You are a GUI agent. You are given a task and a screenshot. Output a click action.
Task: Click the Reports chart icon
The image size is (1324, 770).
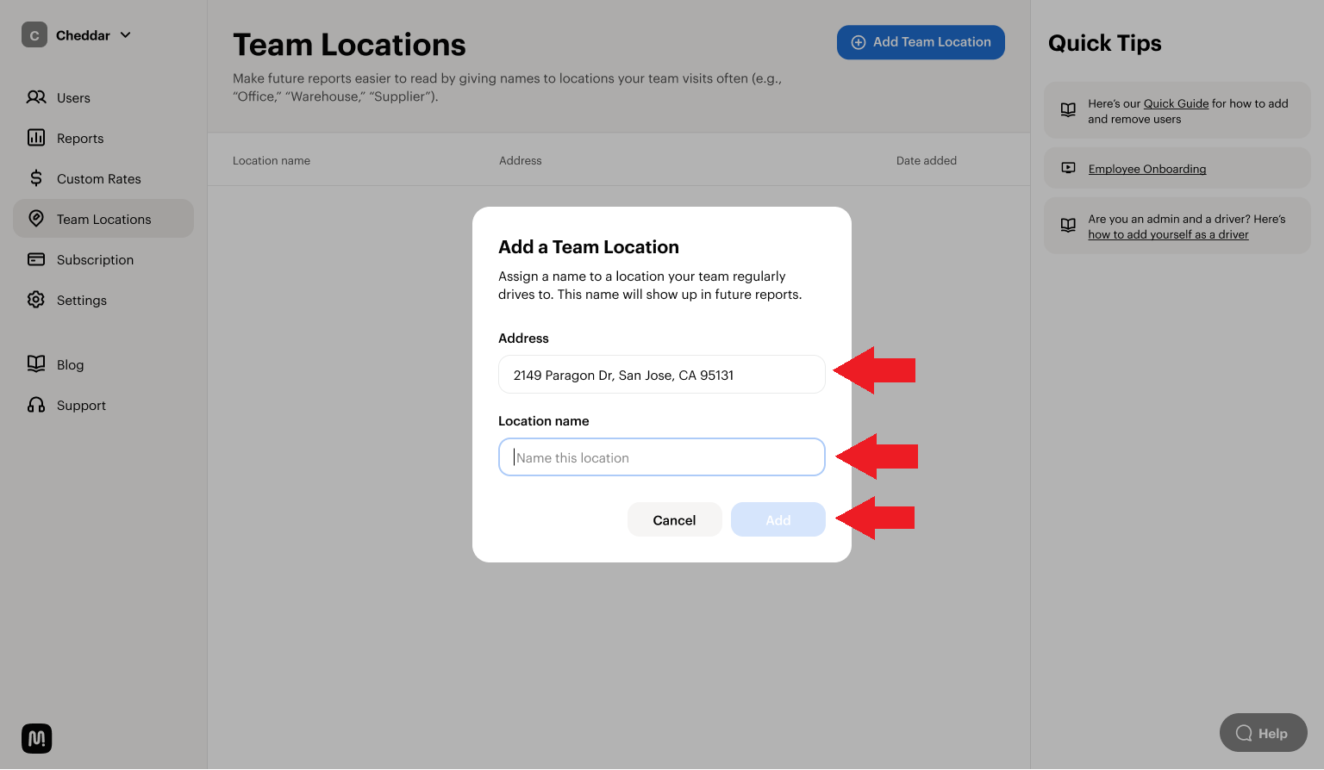tap(36, 138)
